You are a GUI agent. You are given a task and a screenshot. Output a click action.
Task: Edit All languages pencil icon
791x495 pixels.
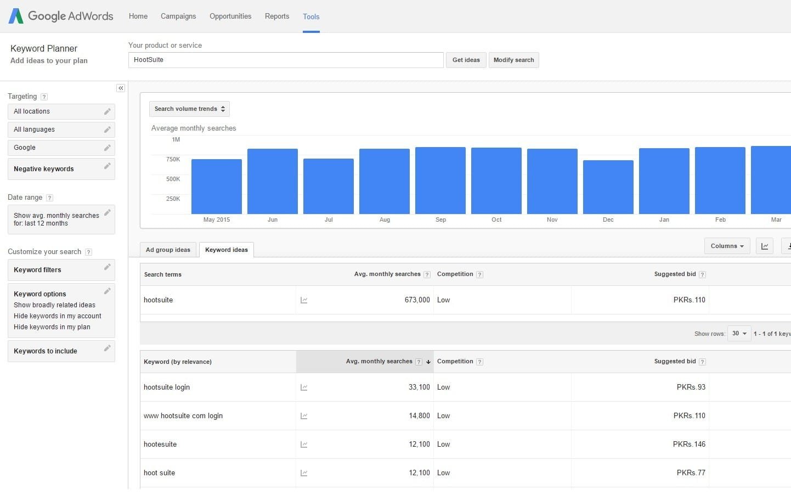coord(108,130)
